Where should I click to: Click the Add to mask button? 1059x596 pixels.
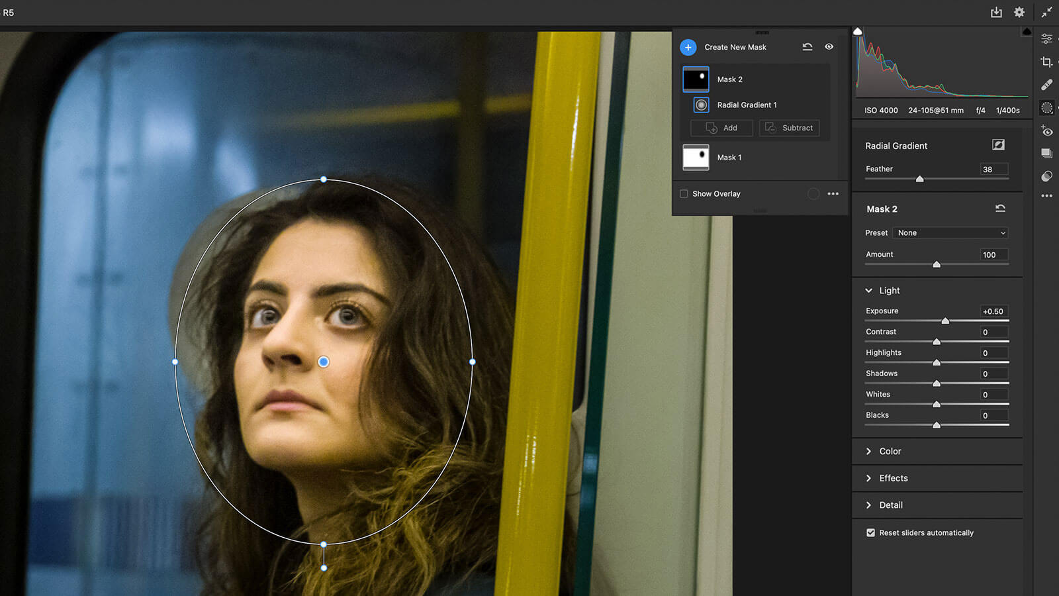pos(721,128)
